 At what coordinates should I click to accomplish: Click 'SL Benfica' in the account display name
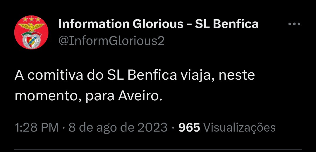227,24
